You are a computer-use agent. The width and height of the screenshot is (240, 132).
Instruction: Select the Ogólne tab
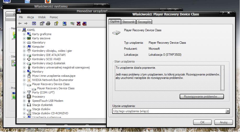115,21
